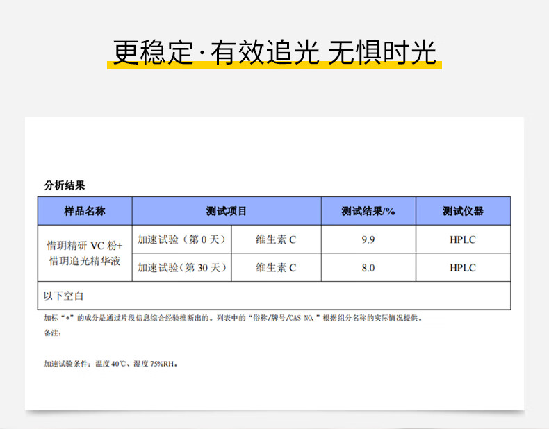
Task: Click the 测试仪器 column header
Action: (x=463, y=211)
